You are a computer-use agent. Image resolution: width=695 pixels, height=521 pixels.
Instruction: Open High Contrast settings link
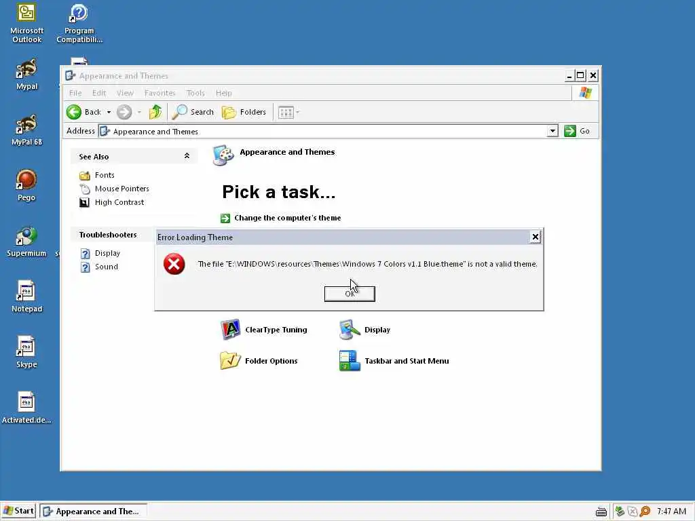tap(119, 202)
